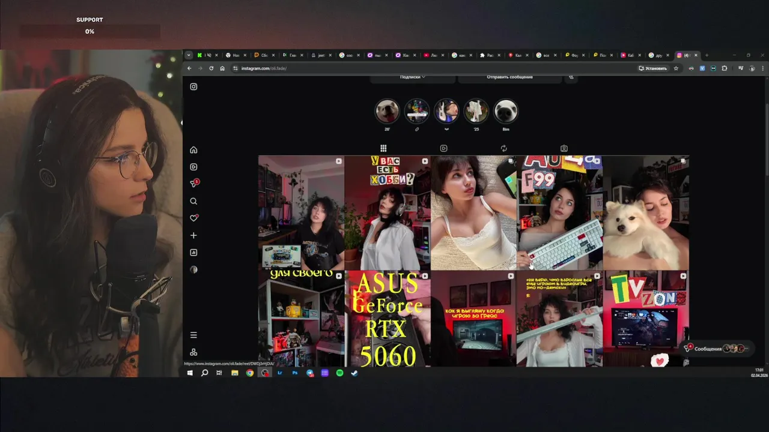
Task: Click the Instagram logo in the sidebar
Action: [193, 86]
